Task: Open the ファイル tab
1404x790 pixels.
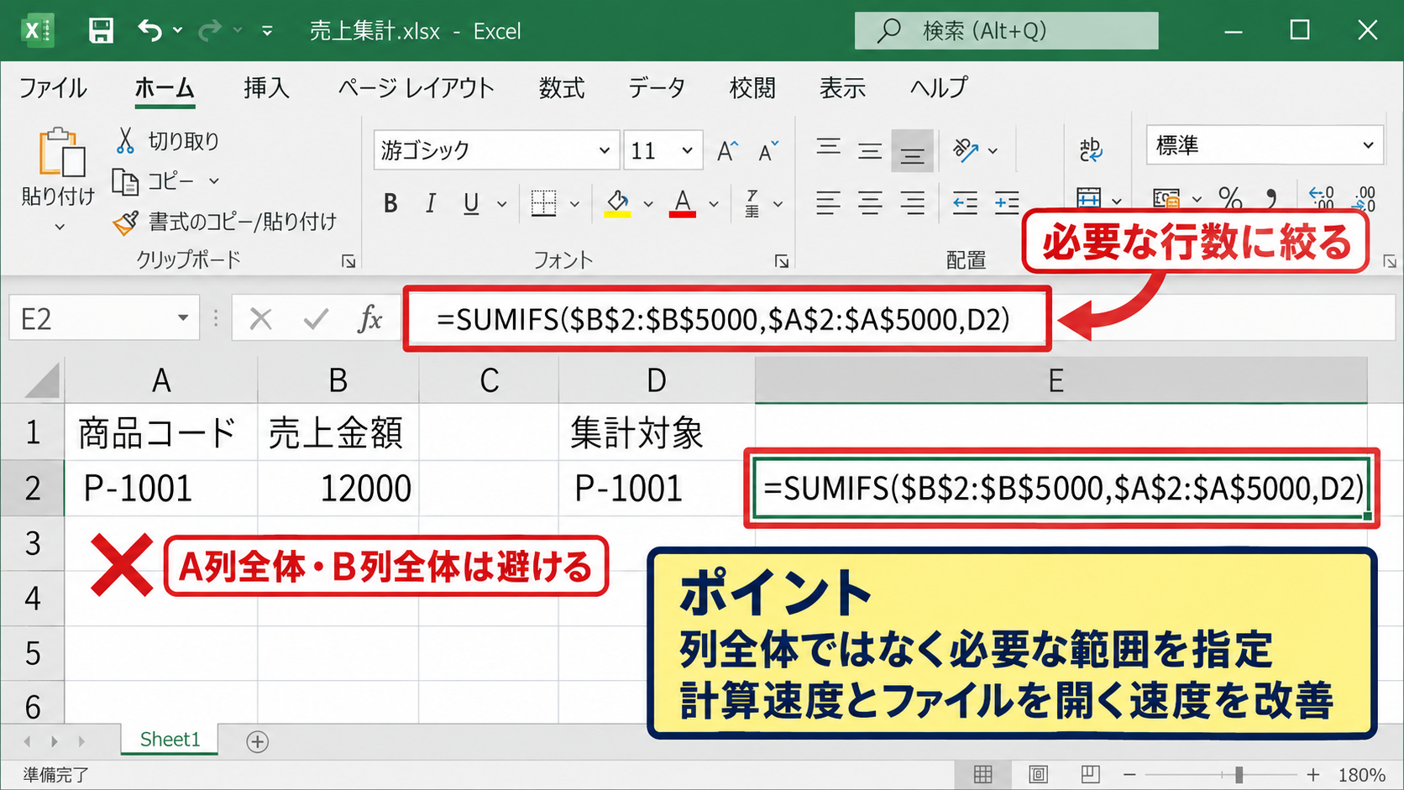Action: coord(53,88)
